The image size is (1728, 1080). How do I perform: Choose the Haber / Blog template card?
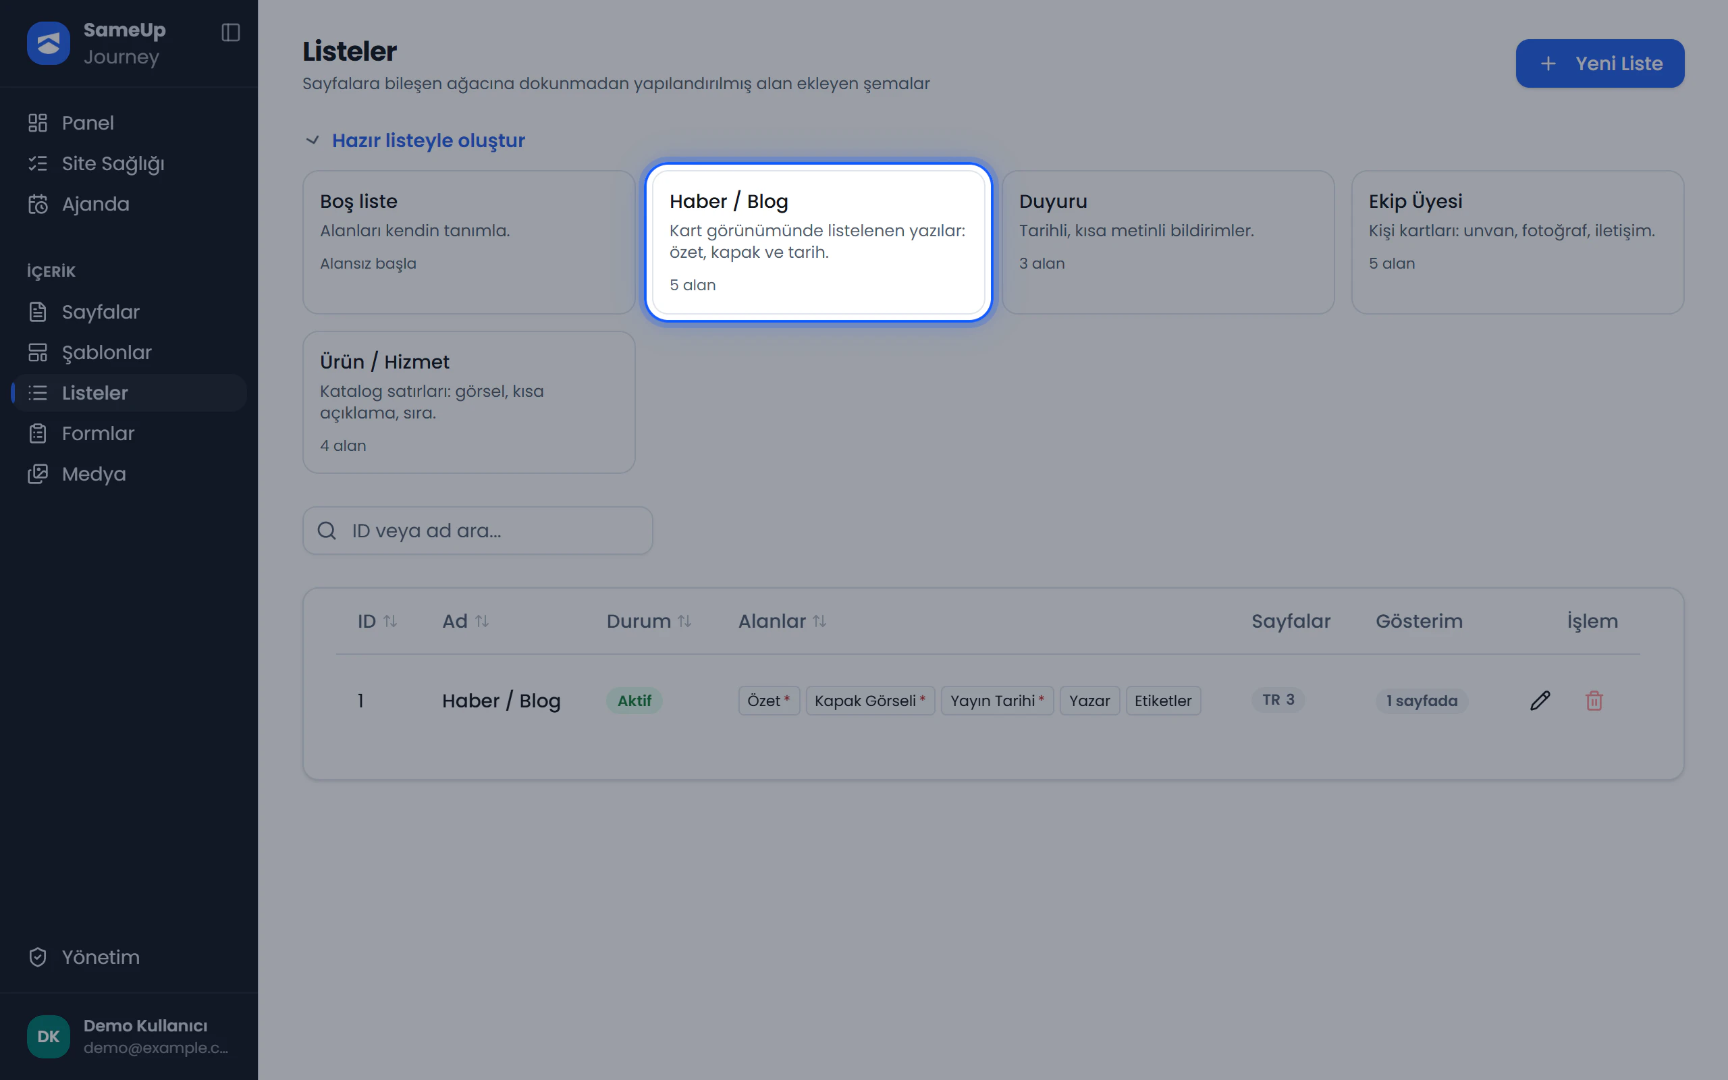click(x=818, y=242)
